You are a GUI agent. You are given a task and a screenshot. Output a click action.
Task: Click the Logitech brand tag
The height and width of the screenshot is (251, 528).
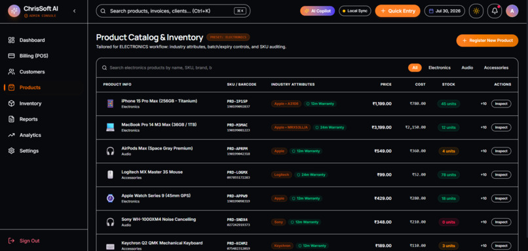coord(281,175)
